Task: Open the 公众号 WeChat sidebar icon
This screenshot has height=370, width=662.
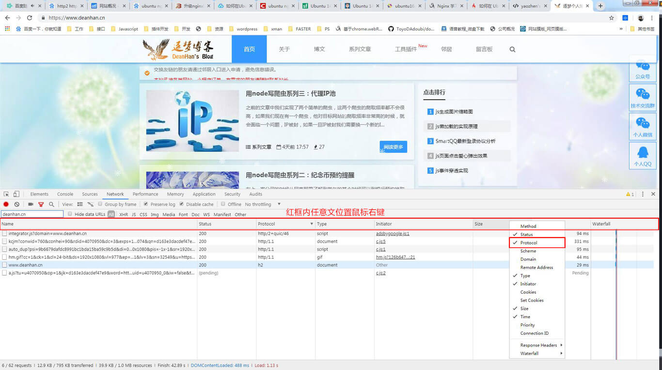Action: pos(643,69)
